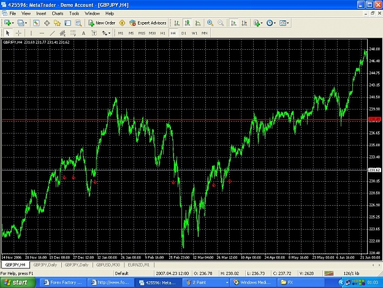Open the Window menu

(92, 14)
